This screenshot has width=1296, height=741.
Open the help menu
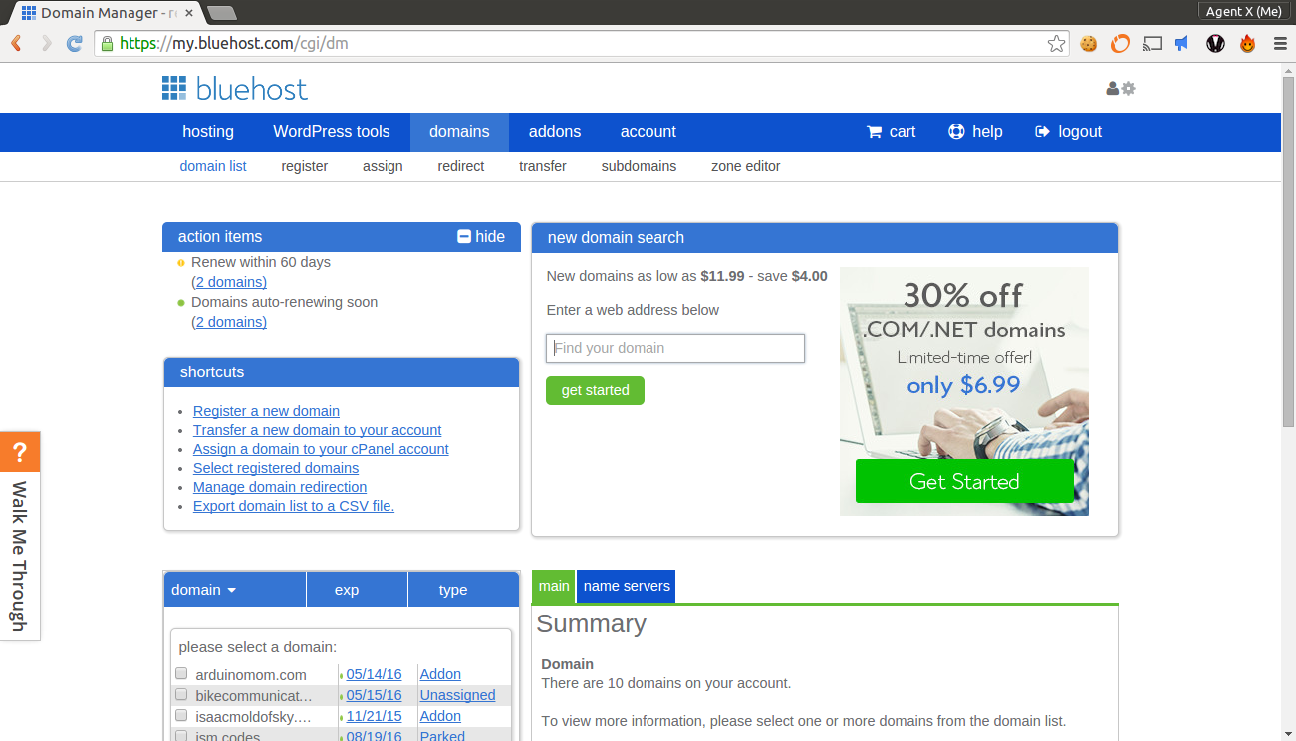975,132
